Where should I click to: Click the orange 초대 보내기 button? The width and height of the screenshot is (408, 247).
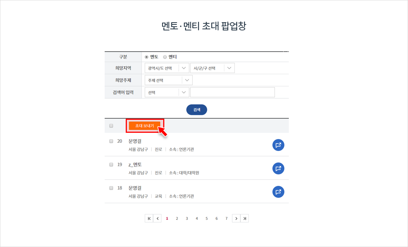coord(145,126)
